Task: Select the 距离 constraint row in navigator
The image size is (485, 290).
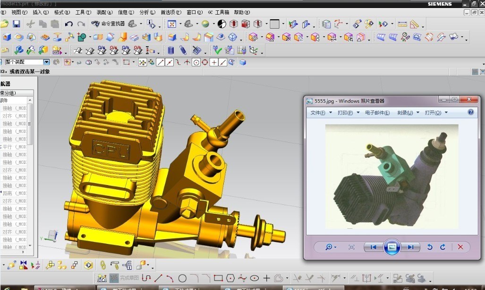Action: (14, 193)
